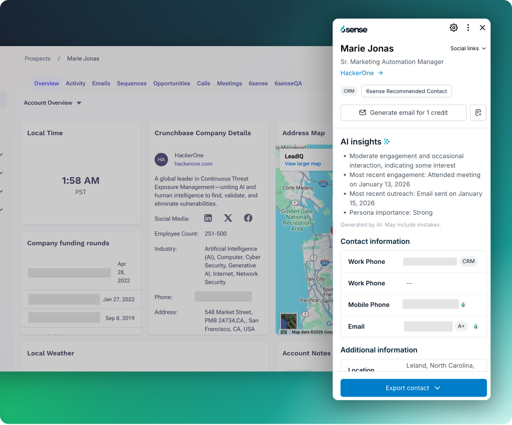Click the 548 Market Street address text
512x425 pixels.
tap(231, 321)
